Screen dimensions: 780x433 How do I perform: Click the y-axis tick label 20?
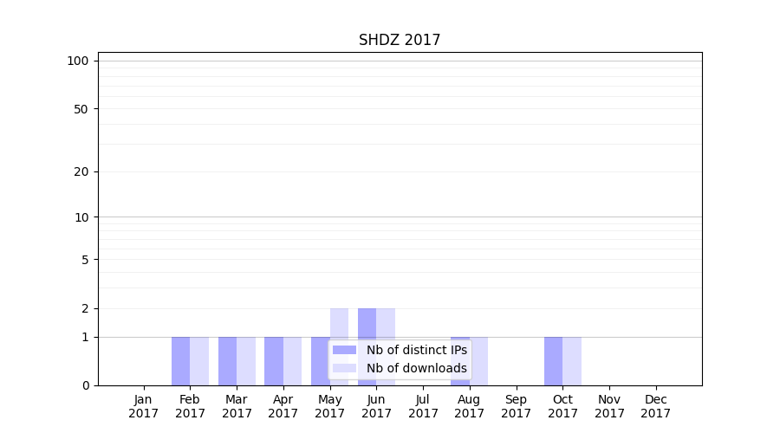tap(81, 171)
